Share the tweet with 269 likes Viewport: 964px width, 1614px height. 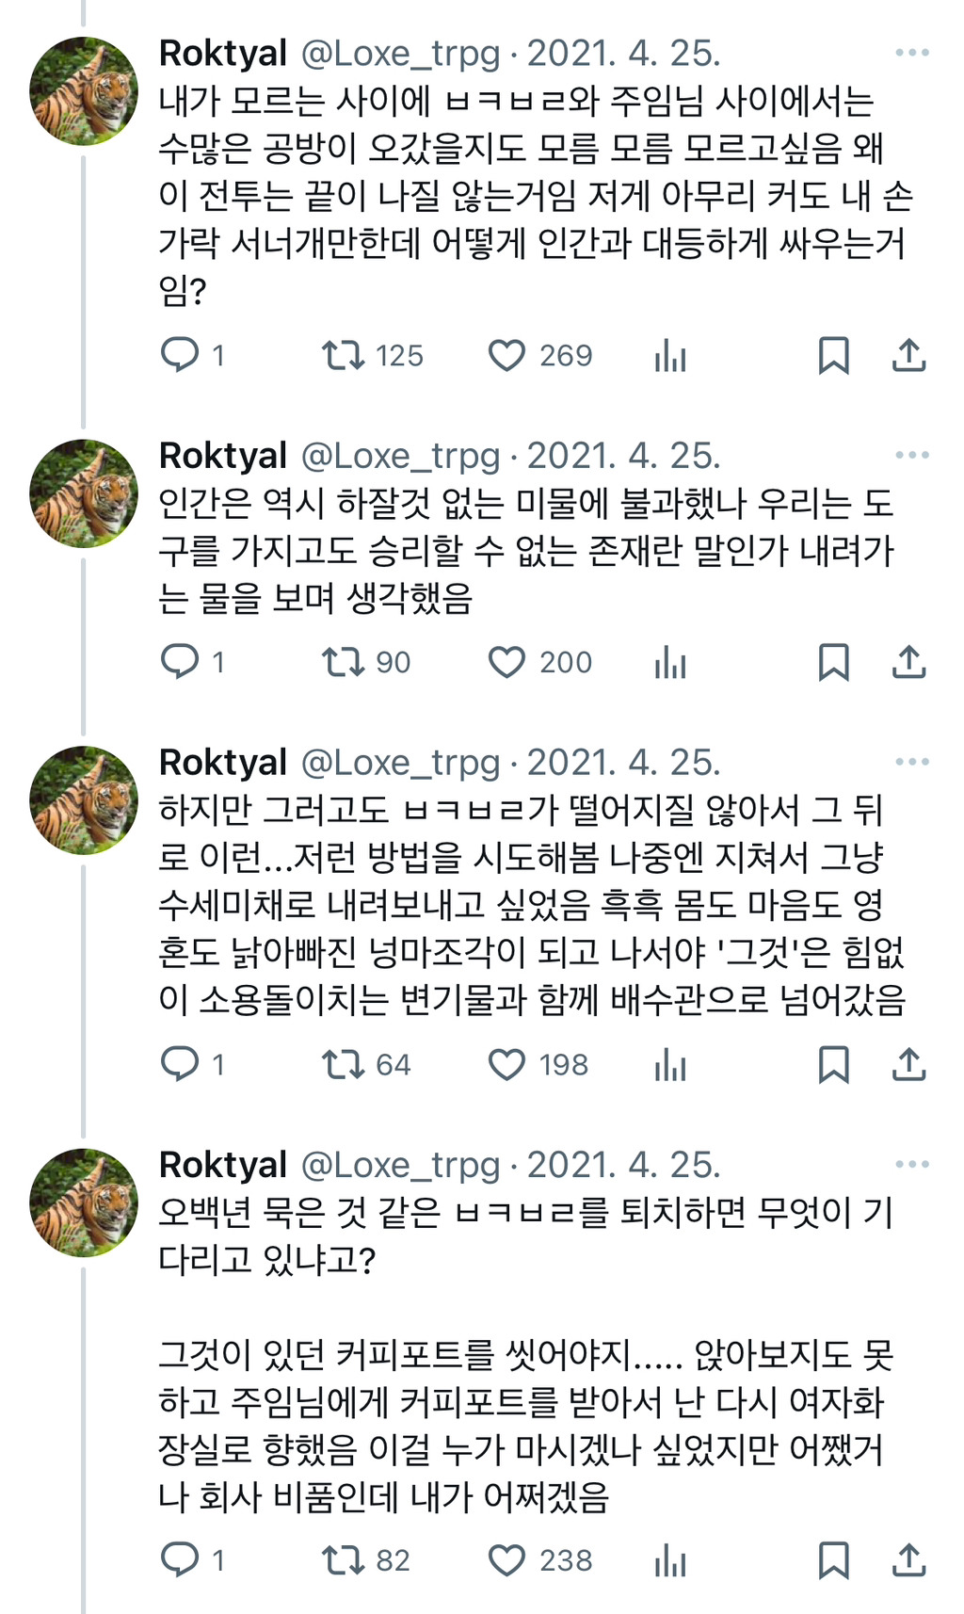(x=908, y=355)
